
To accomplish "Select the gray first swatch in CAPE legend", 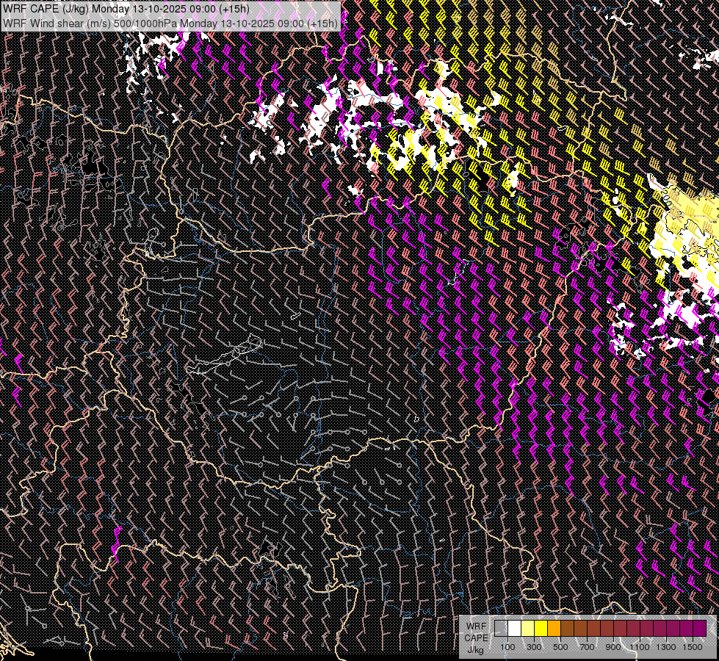I will coord(501,628).
